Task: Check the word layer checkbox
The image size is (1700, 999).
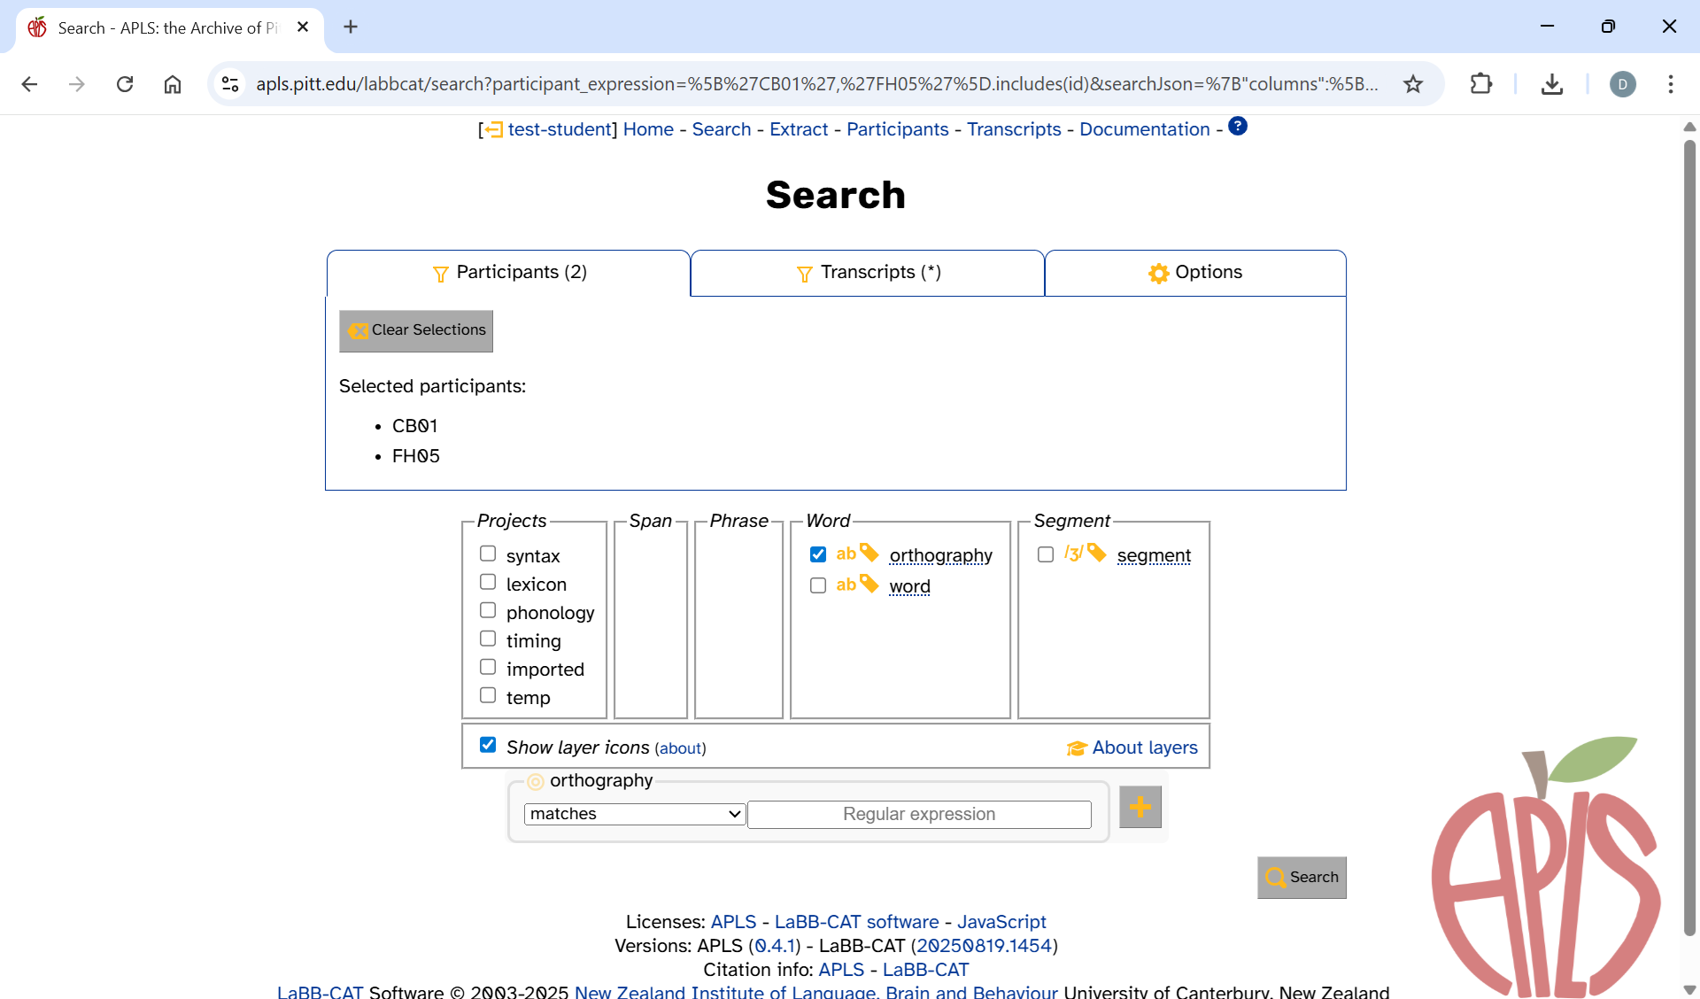Action: pyautogui.click(x=818, y=585)
